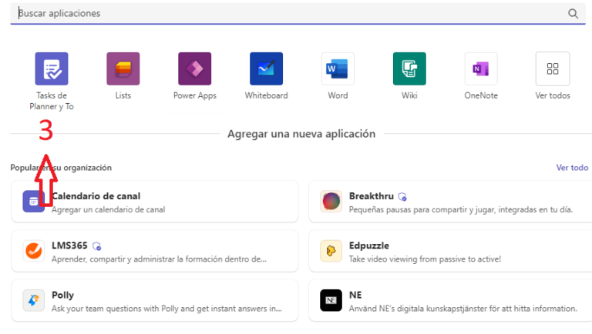Click the 'Ask your team questions with Polly' description
592x334 pixels.
[x=166, y=309]
